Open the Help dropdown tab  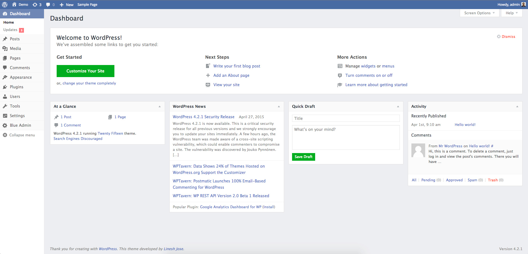pos(512,13)
